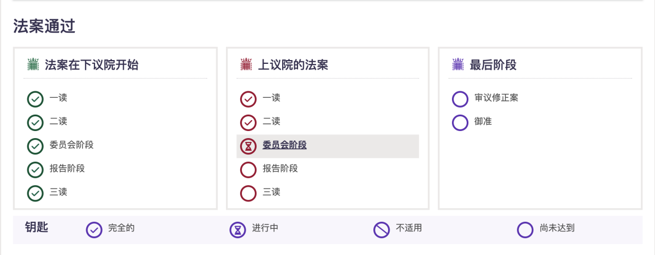Open the underlined 委员会阶段 link
Image resolution: width=655 pixels, height=255 pixels.
coord(284,145)
